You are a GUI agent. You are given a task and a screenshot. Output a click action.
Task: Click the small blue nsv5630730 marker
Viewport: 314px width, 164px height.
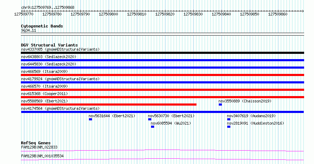pyautogui.click(x=150, y=119)
